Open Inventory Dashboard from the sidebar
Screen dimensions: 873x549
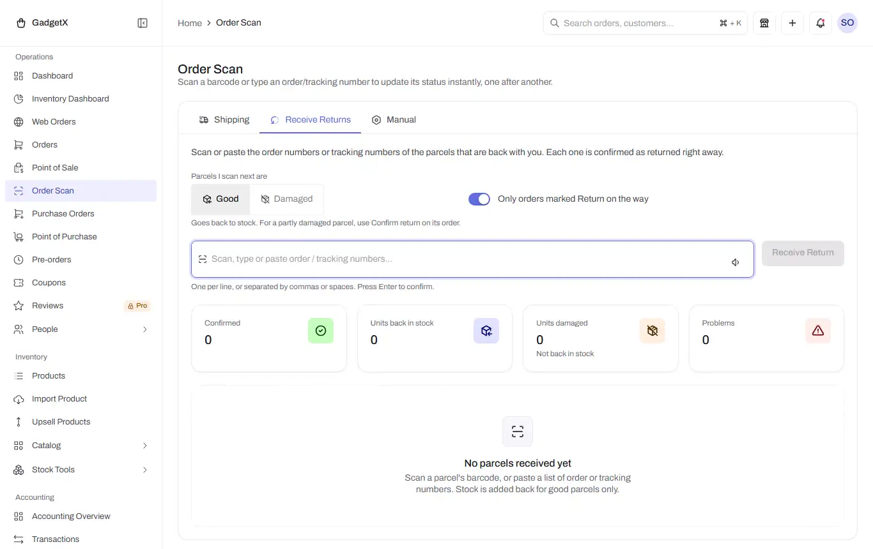81,99
